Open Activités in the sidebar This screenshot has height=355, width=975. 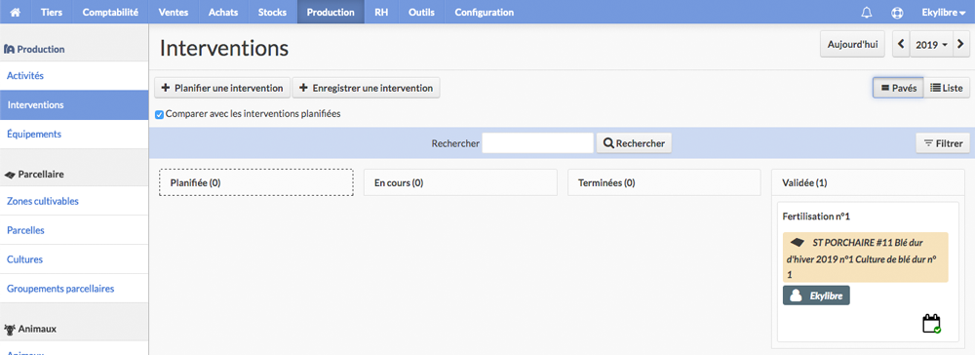pyautogui.click(x=74, y=76)
